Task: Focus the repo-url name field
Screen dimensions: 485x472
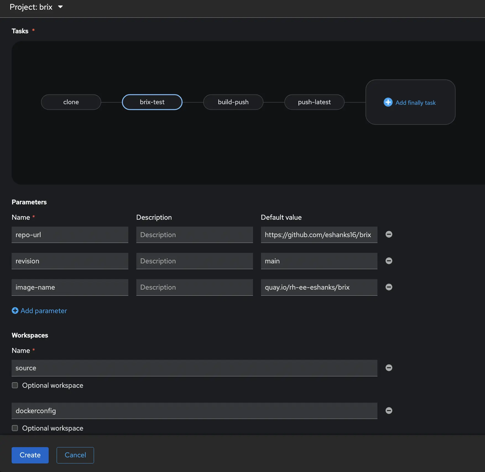Action: tap(70, 235)
